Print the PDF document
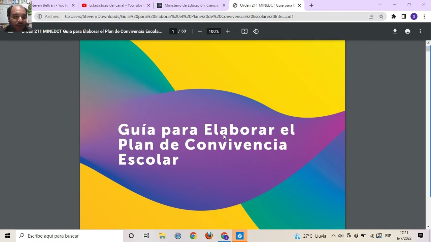 pyautogui.click(x=407, y=31)
